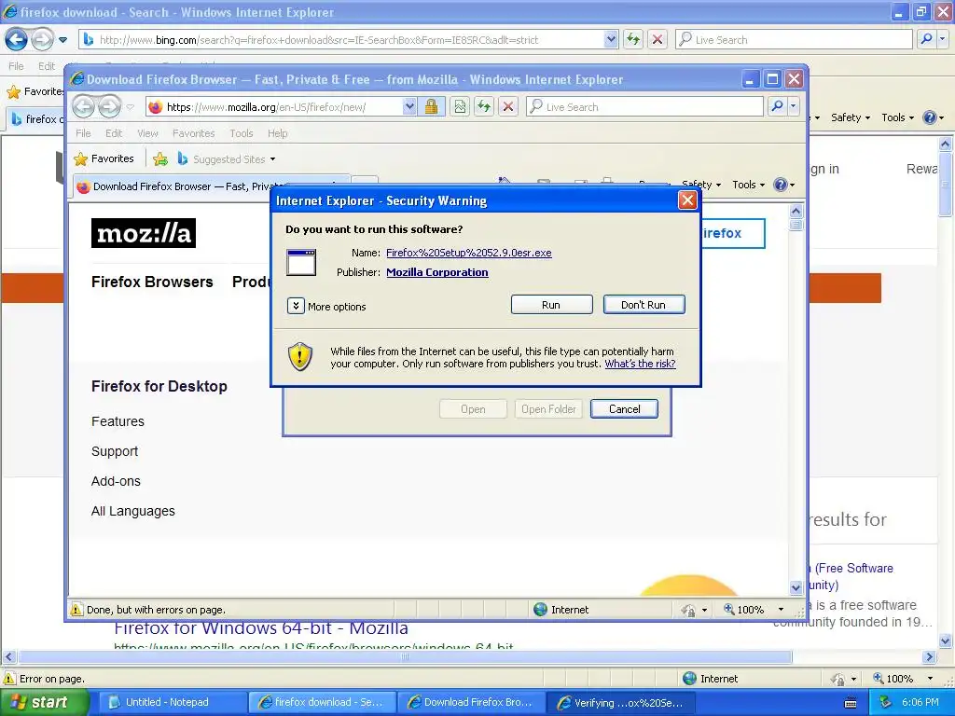
Task: Open the File menu in the Mozilla window
Action: click(83, 133)
